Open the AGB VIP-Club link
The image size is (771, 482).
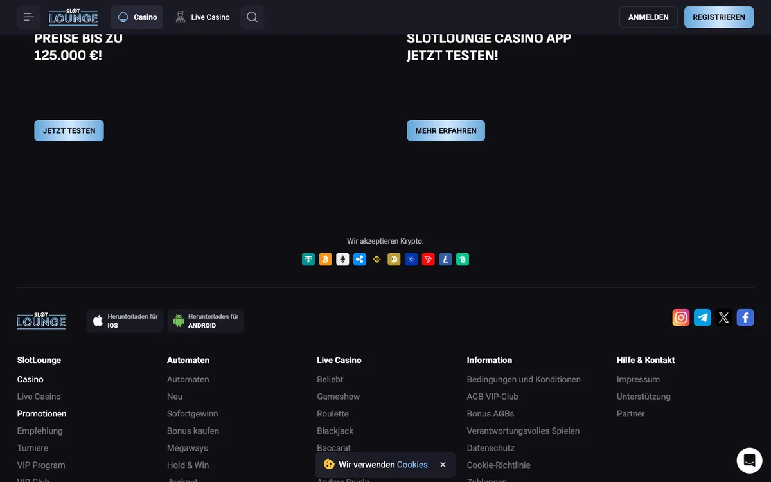[x=493, y=397]
